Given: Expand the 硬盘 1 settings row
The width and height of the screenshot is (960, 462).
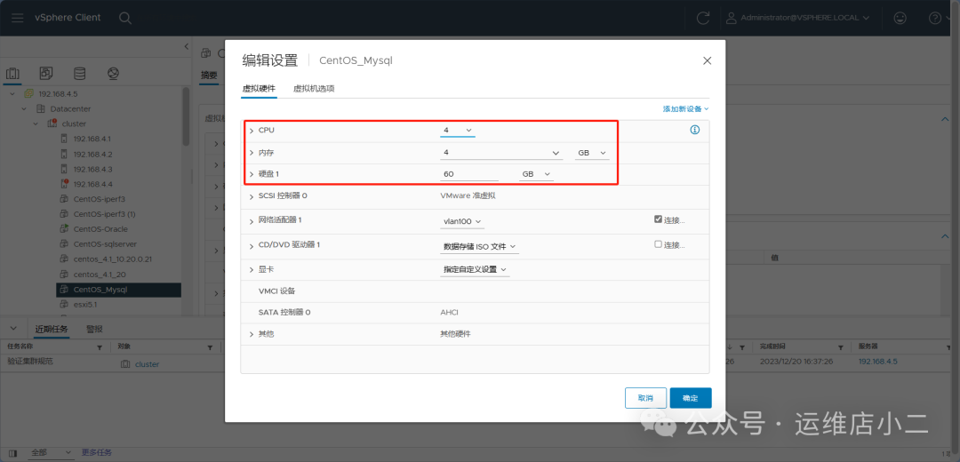Looking at the screenshot, I should click(251, 174).
